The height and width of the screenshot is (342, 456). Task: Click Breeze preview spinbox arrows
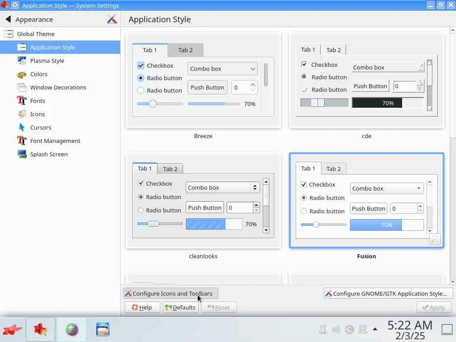pyautogui.click(x=253, y=87)
